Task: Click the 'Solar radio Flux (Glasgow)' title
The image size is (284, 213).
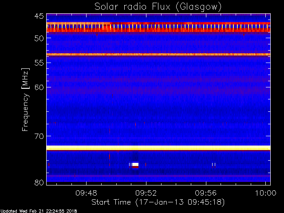Action: (x=158, y=7)
